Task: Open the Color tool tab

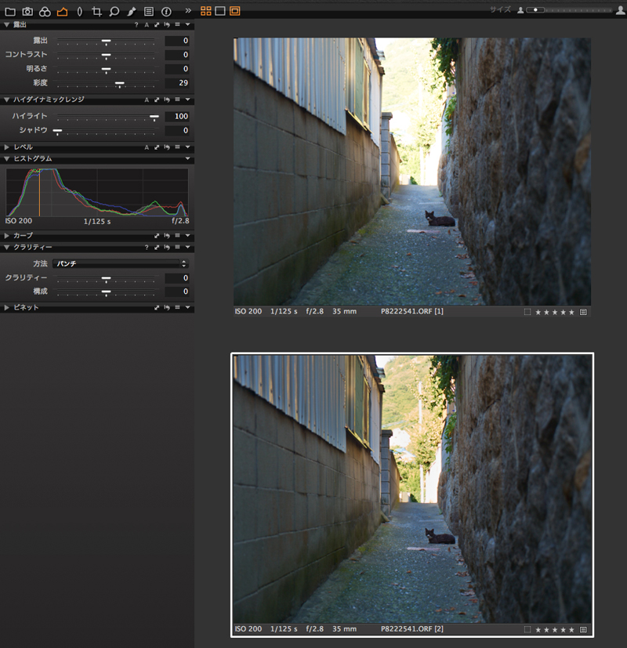Action: pos(45,12)
